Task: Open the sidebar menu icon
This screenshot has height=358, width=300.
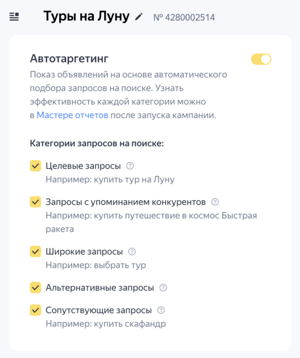Action: [x=14, y=17]
